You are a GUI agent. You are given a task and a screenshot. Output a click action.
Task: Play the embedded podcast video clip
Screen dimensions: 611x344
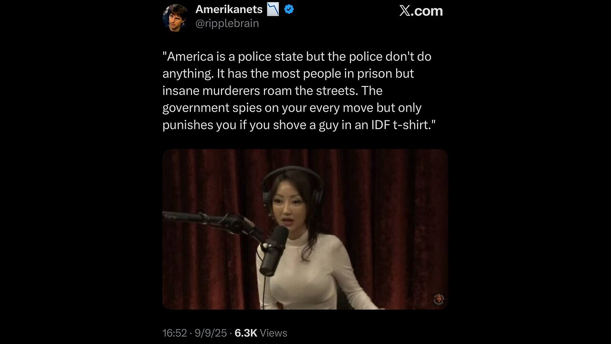pyautogui.click(x=305, y=229)
